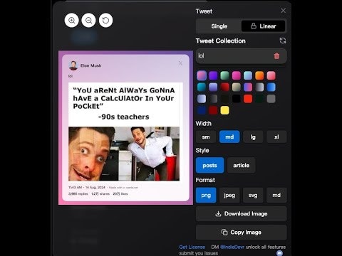This screenshot has width=342, height=256.
Task: Zoom in on the tweet preview
Action: tap(71, 21)
